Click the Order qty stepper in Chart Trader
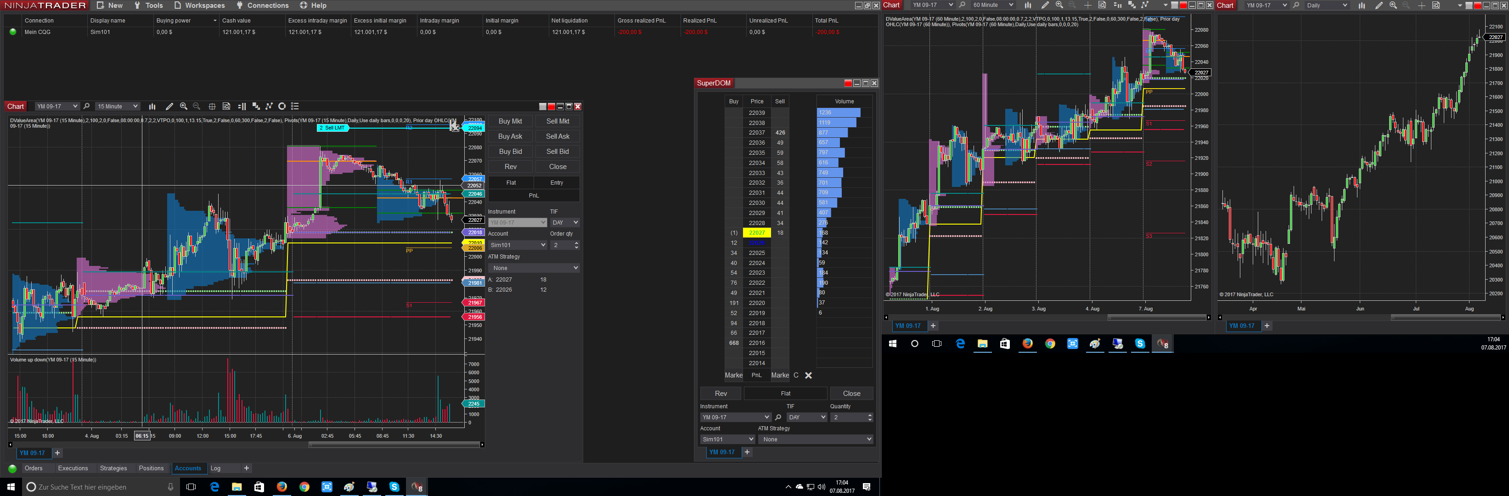 pyautogui.click(x=576, y=245)
